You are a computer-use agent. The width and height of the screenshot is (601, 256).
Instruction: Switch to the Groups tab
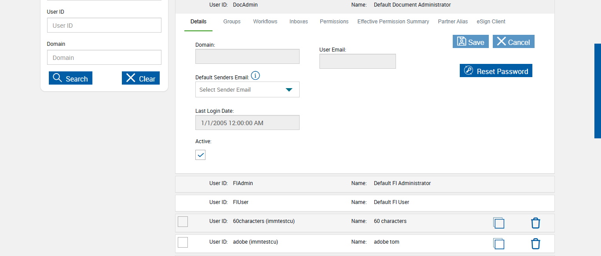click(232, 22)
